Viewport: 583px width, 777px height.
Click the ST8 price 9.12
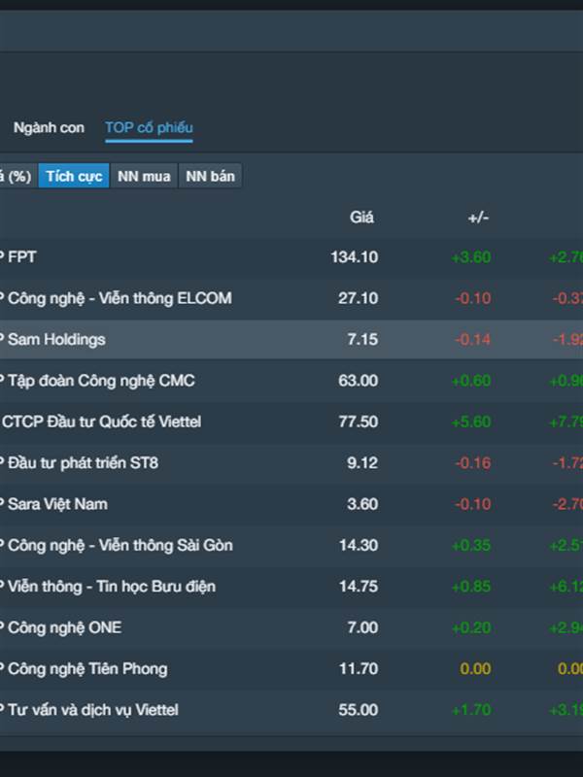[362, 463]
